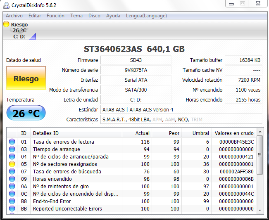
Task: Click the status dot for attribute 03
Action: coord(12,149)
